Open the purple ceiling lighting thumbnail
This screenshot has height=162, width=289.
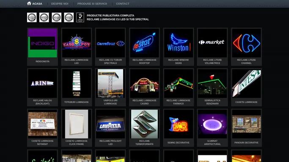[x=212, y=124]
